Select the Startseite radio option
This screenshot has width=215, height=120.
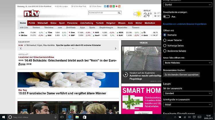(165, 35)
